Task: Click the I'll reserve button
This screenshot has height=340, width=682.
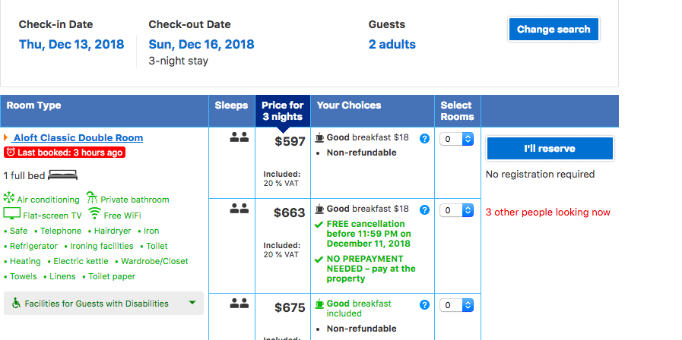Action: pos(550,149)
